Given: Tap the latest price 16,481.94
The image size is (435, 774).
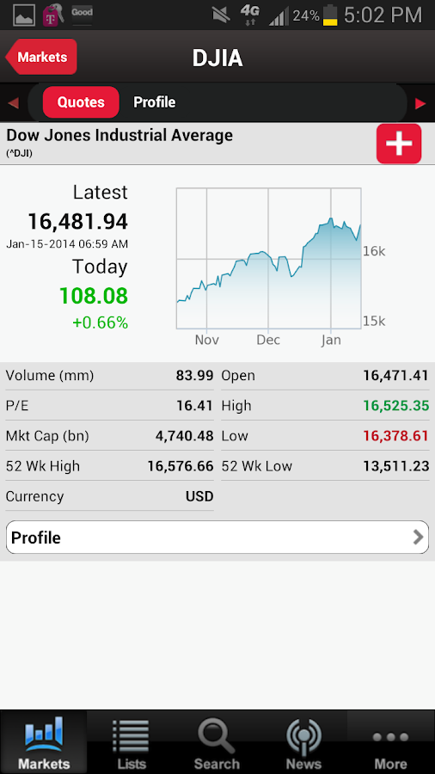Looking at the screenshot, I should click(78, 221).
